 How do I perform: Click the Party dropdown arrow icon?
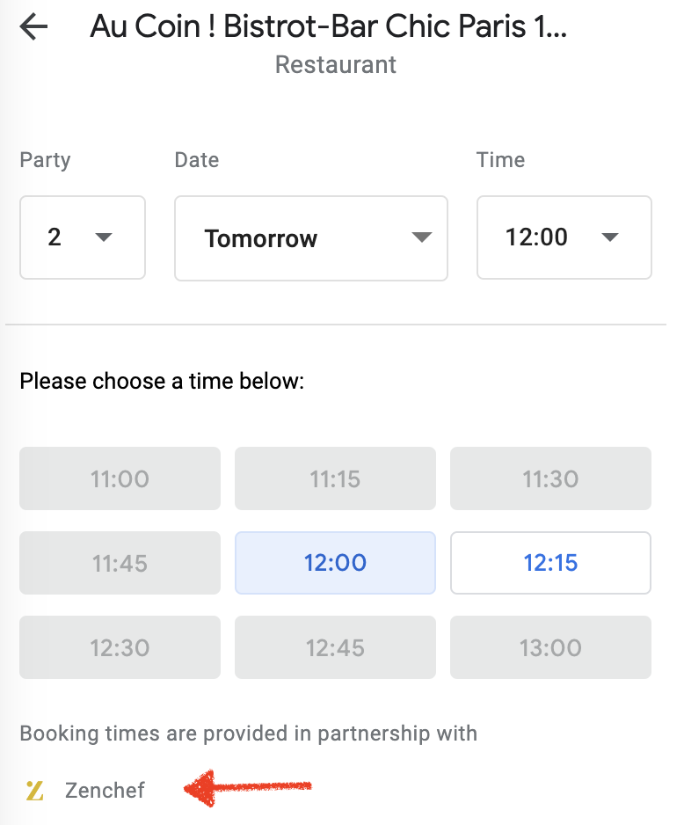(104, 237)
